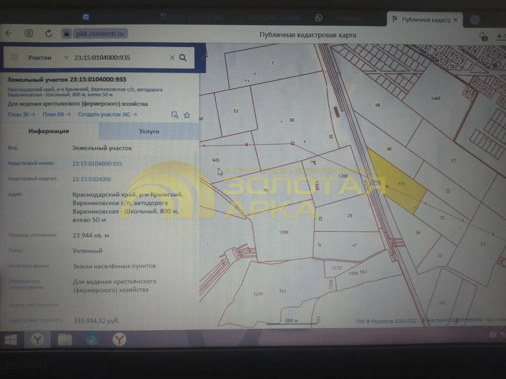Image resolution: width=506 pixels, height=379 pixels.
Task: Switch to the Услуги tab
Action: [x=149, y=131]
